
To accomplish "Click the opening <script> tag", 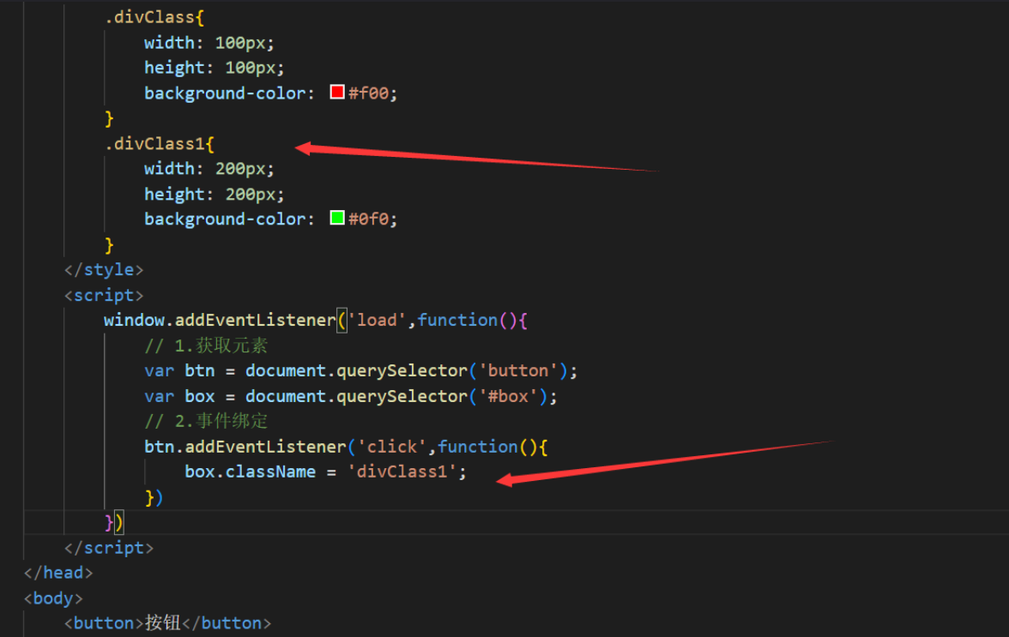I will tap(103, 294).
